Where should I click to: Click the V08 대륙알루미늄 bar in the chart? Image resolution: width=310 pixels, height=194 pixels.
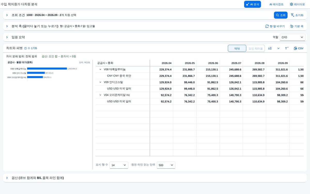47,69
